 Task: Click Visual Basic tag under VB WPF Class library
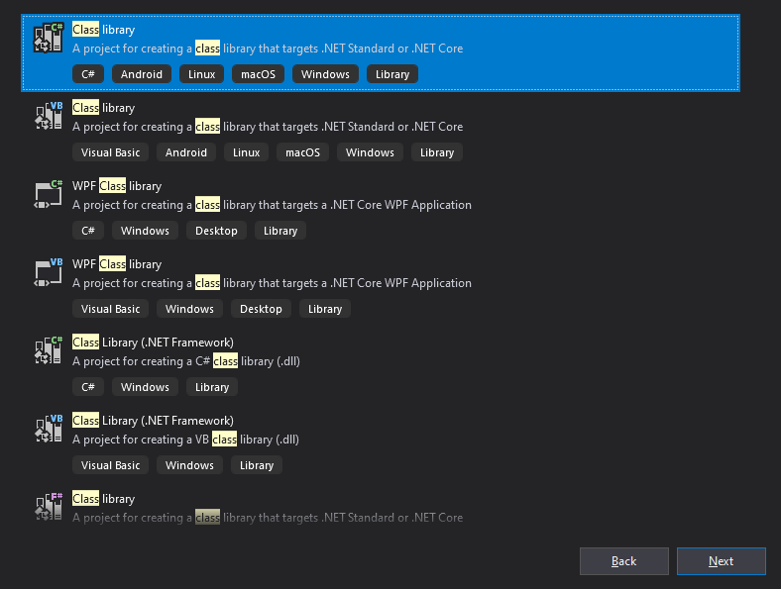111,309
